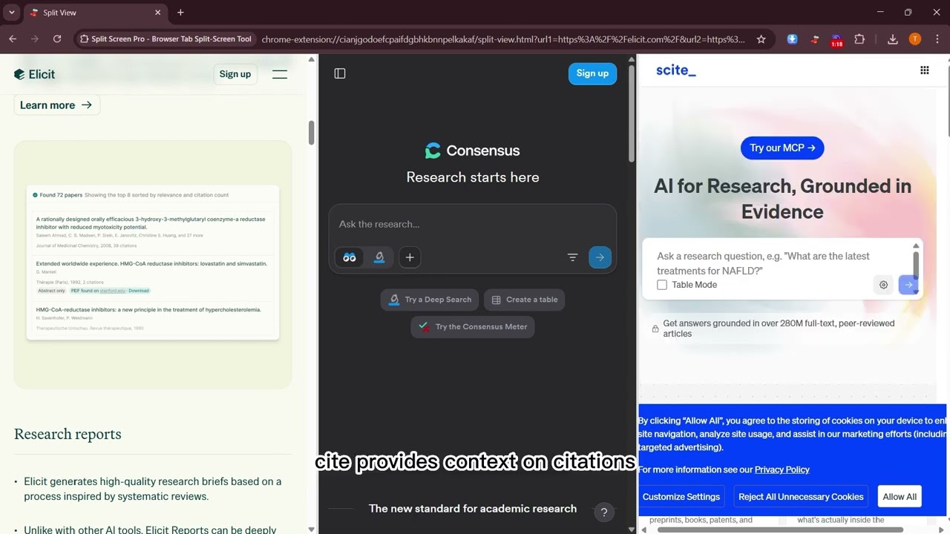The width and height of the screenshot is (950, 534).
Task: Click the Consensus logo
Action: (x=472, y=151)
